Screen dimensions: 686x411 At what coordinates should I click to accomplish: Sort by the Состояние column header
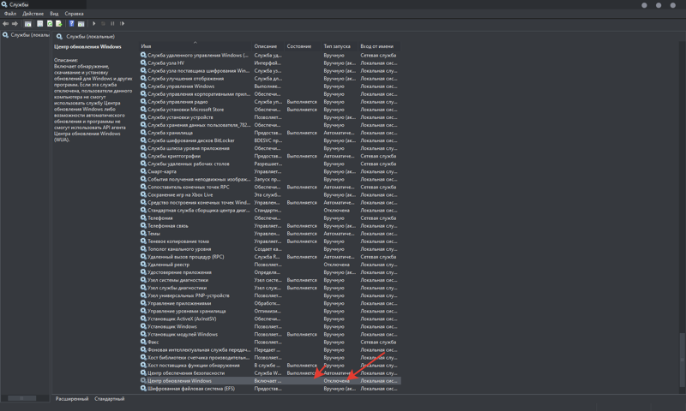[x=304, y=46]
